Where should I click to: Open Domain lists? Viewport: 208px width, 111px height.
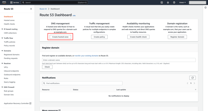pyautogui.click(x=9, y=94)
